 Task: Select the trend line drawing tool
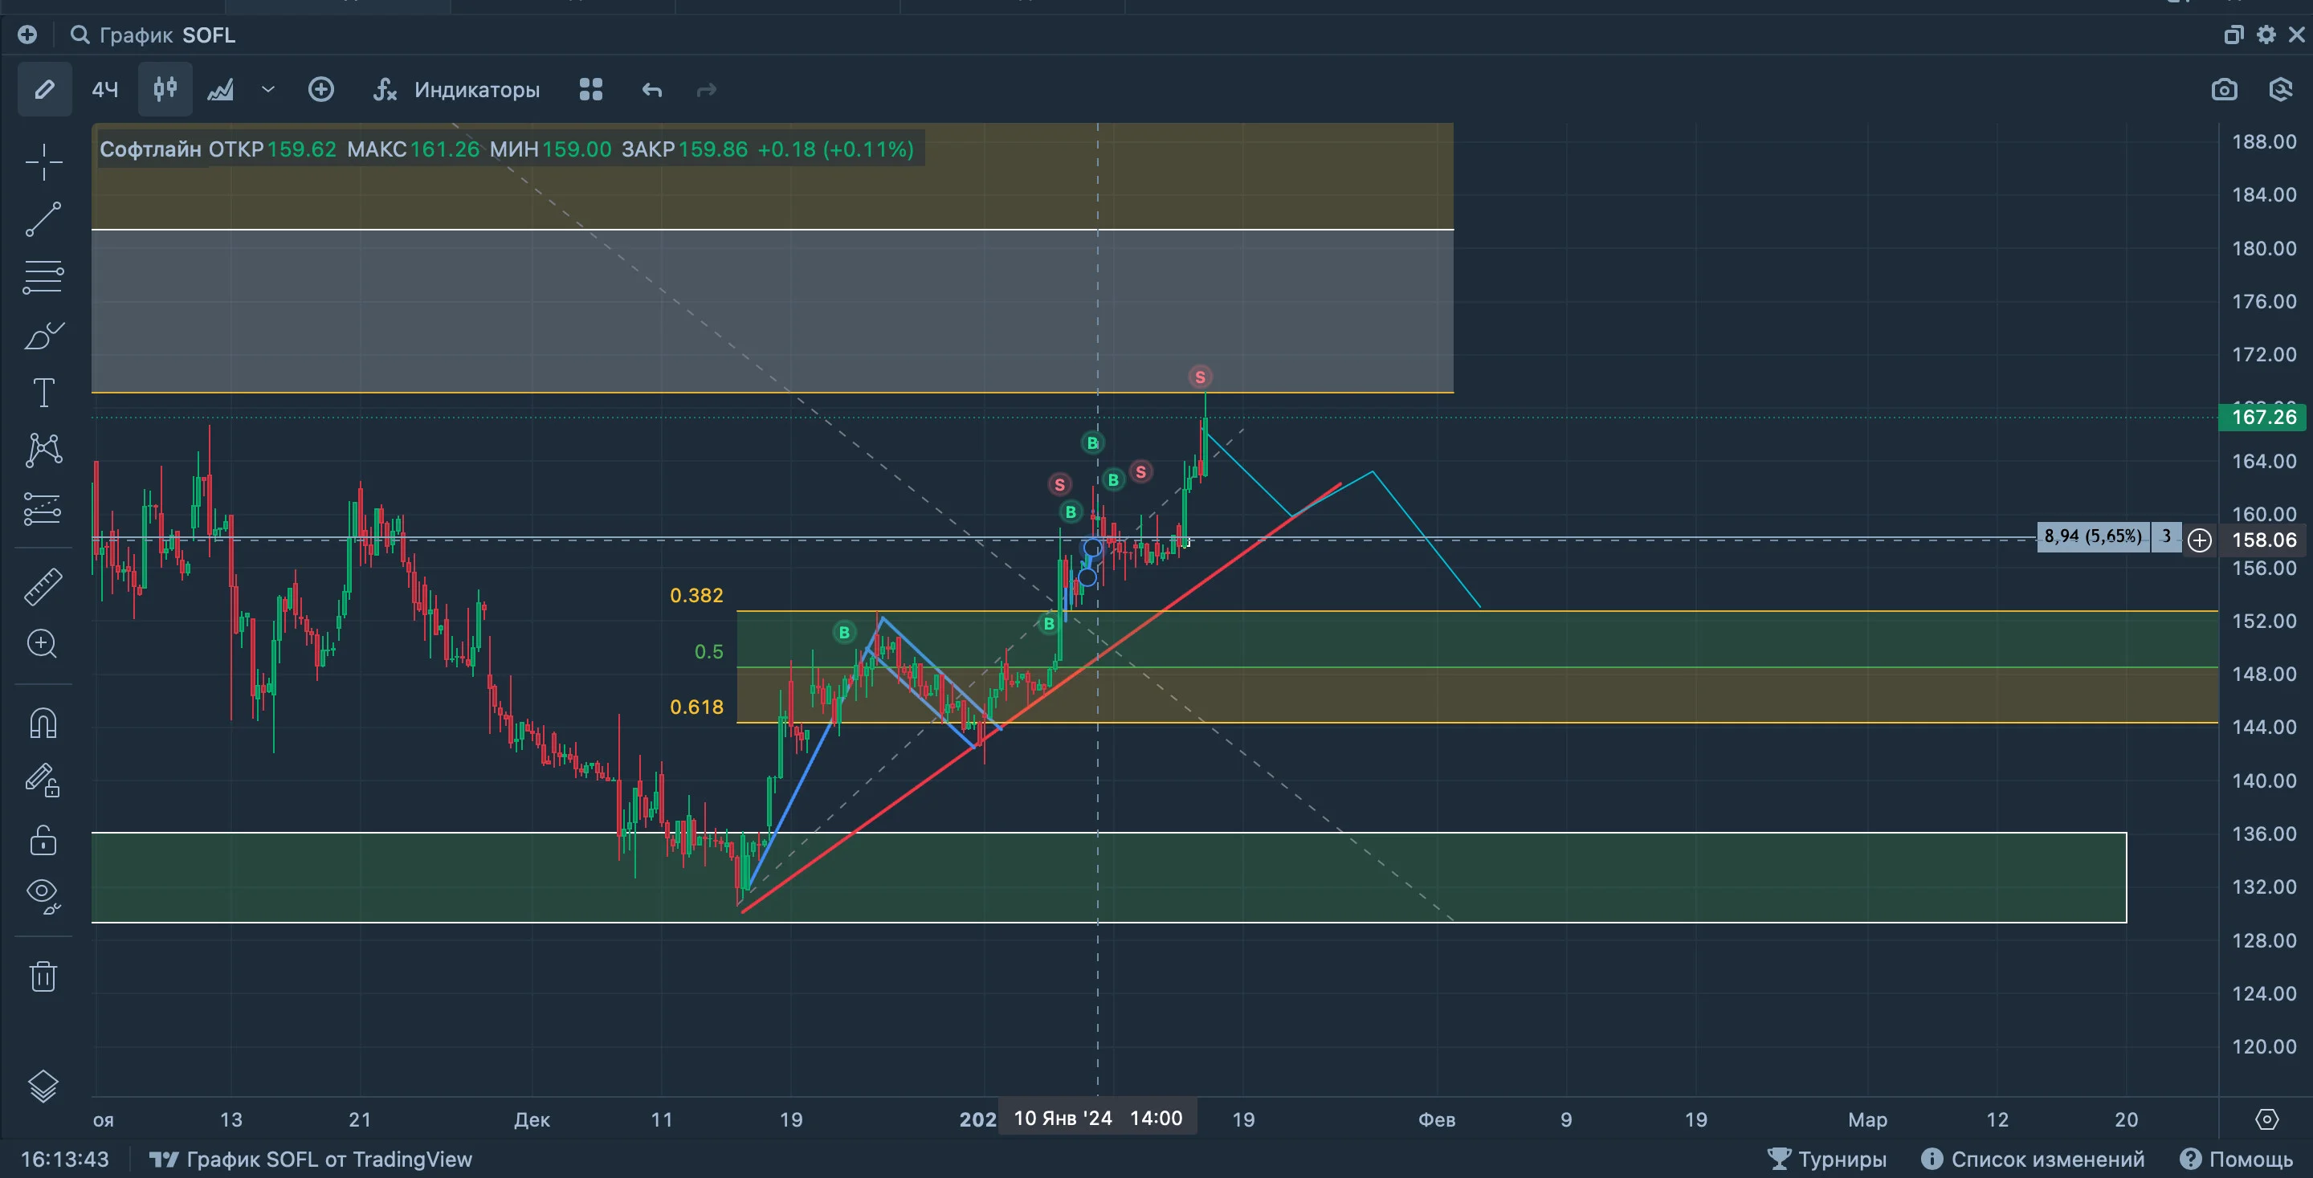(43, 219)
